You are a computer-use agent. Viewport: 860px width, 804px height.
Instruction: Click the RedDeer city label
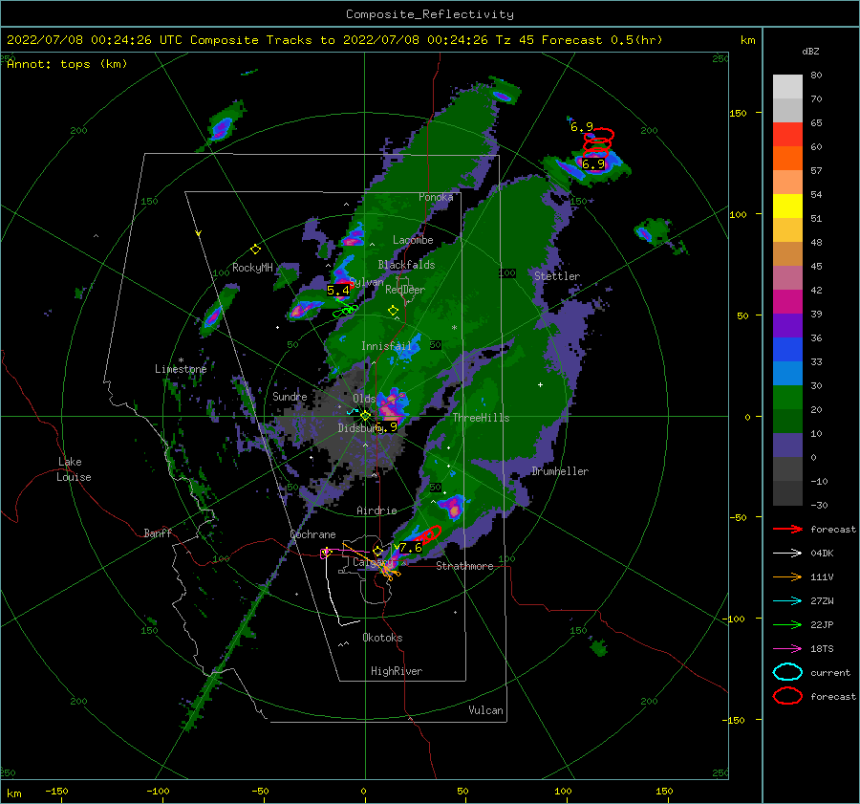[x=405, y=290]
